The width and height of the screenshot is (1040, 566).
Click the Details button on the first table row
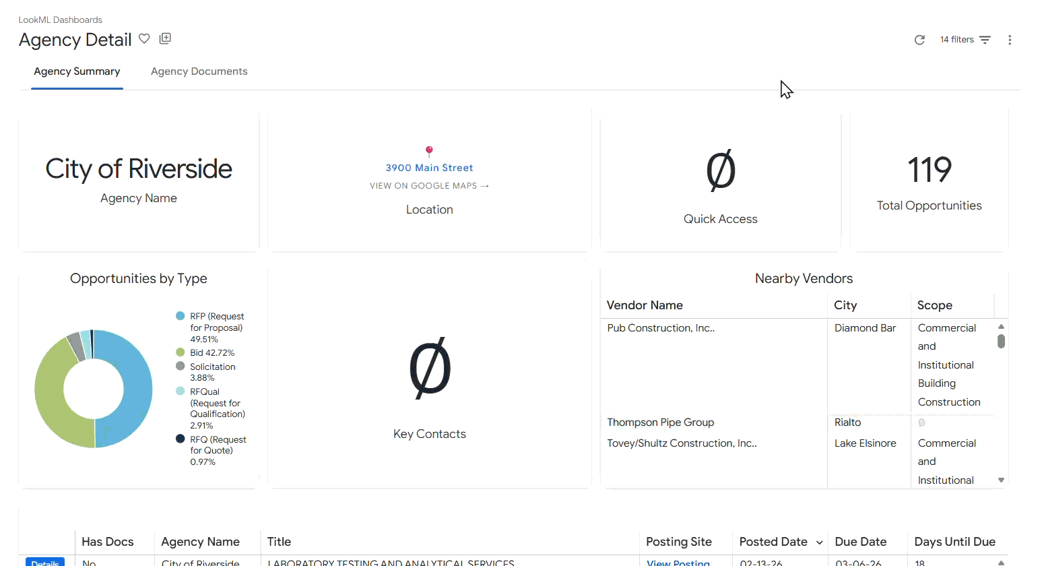tap(44, 563)
